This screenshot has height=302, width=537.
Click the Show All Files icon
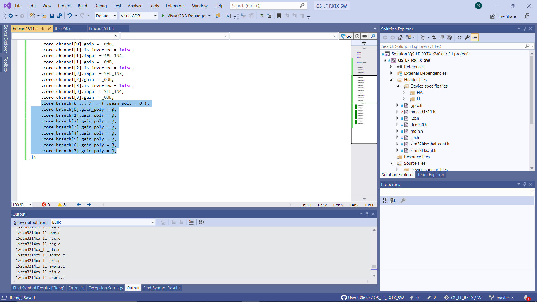449,37
